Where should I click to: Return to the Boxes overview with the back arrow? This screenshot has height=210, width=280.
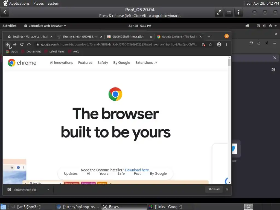[5, 12]
